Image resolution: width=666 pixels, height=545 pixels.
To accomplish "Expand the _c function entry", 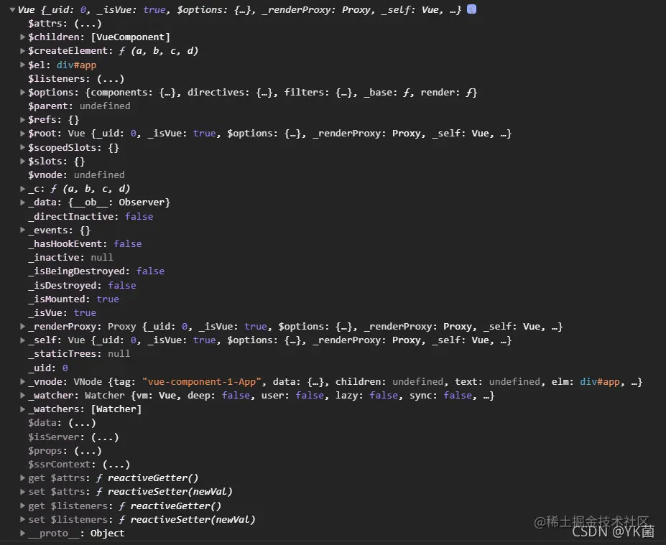I will (22, 188).
